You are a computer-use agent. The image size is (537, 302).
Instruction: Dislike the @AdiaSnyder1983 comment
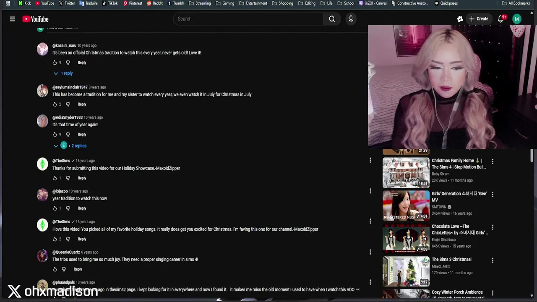[68, 134]
